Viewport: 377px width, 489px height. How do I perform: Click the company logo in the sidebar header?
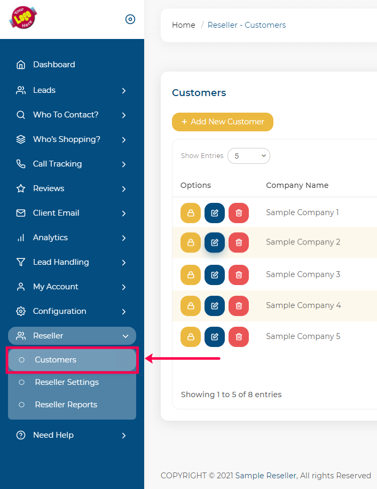point(23,17)
